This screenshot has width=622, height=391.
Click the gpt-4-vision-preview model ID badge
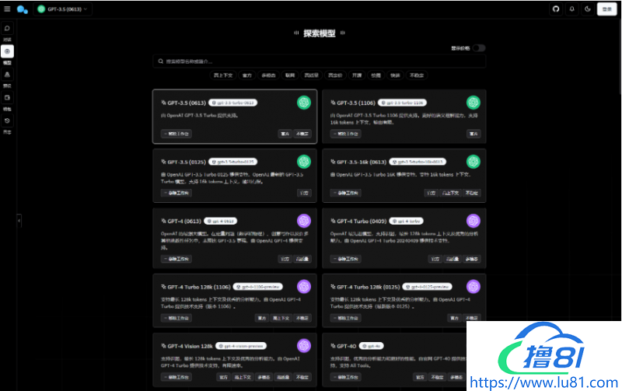click(242, 345)
